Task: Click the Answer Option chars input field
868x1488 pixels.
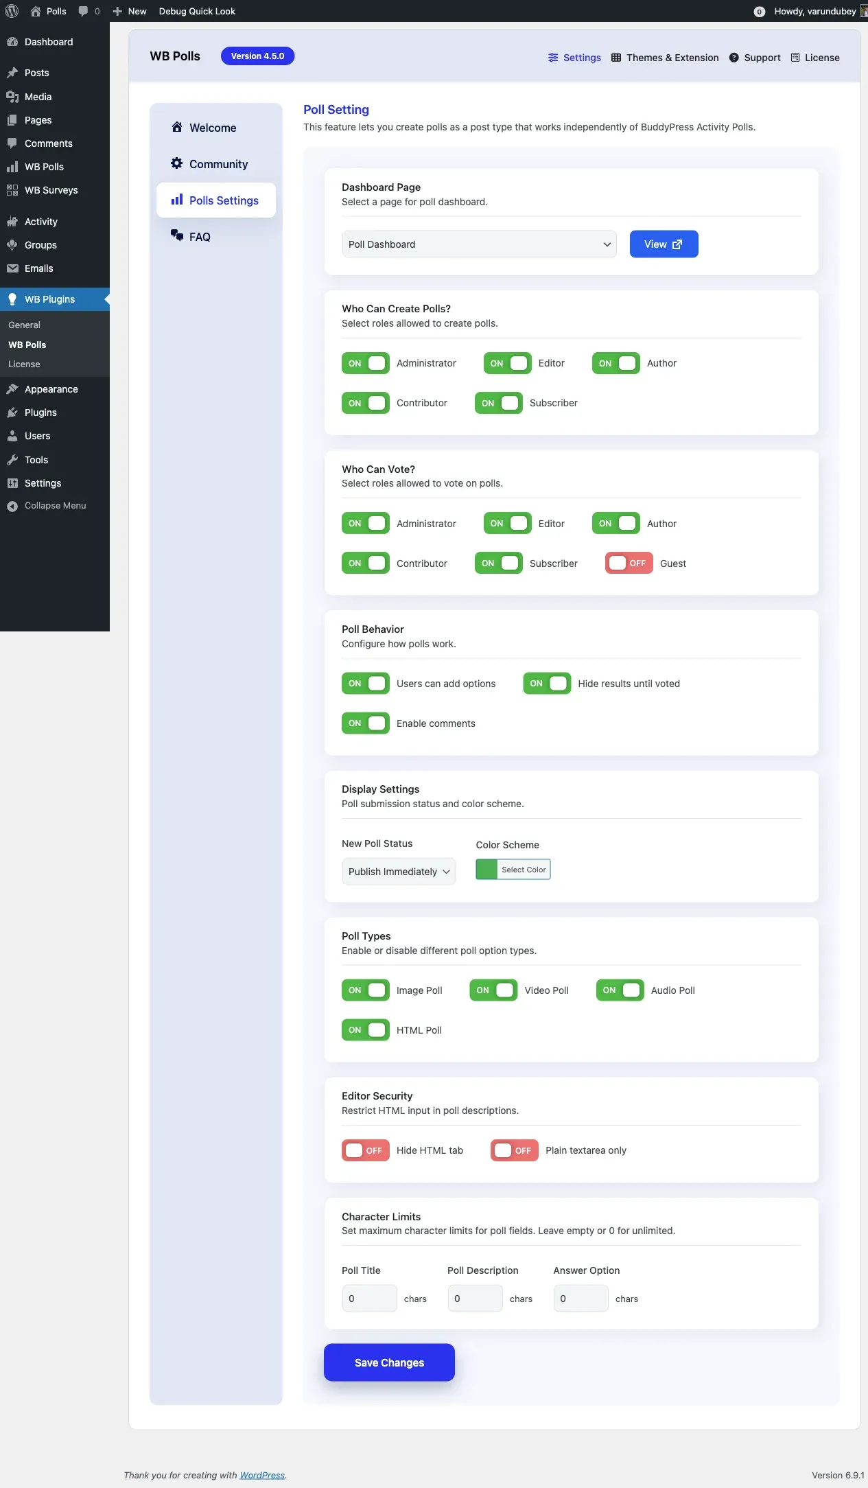Action: click(580, 1298)
